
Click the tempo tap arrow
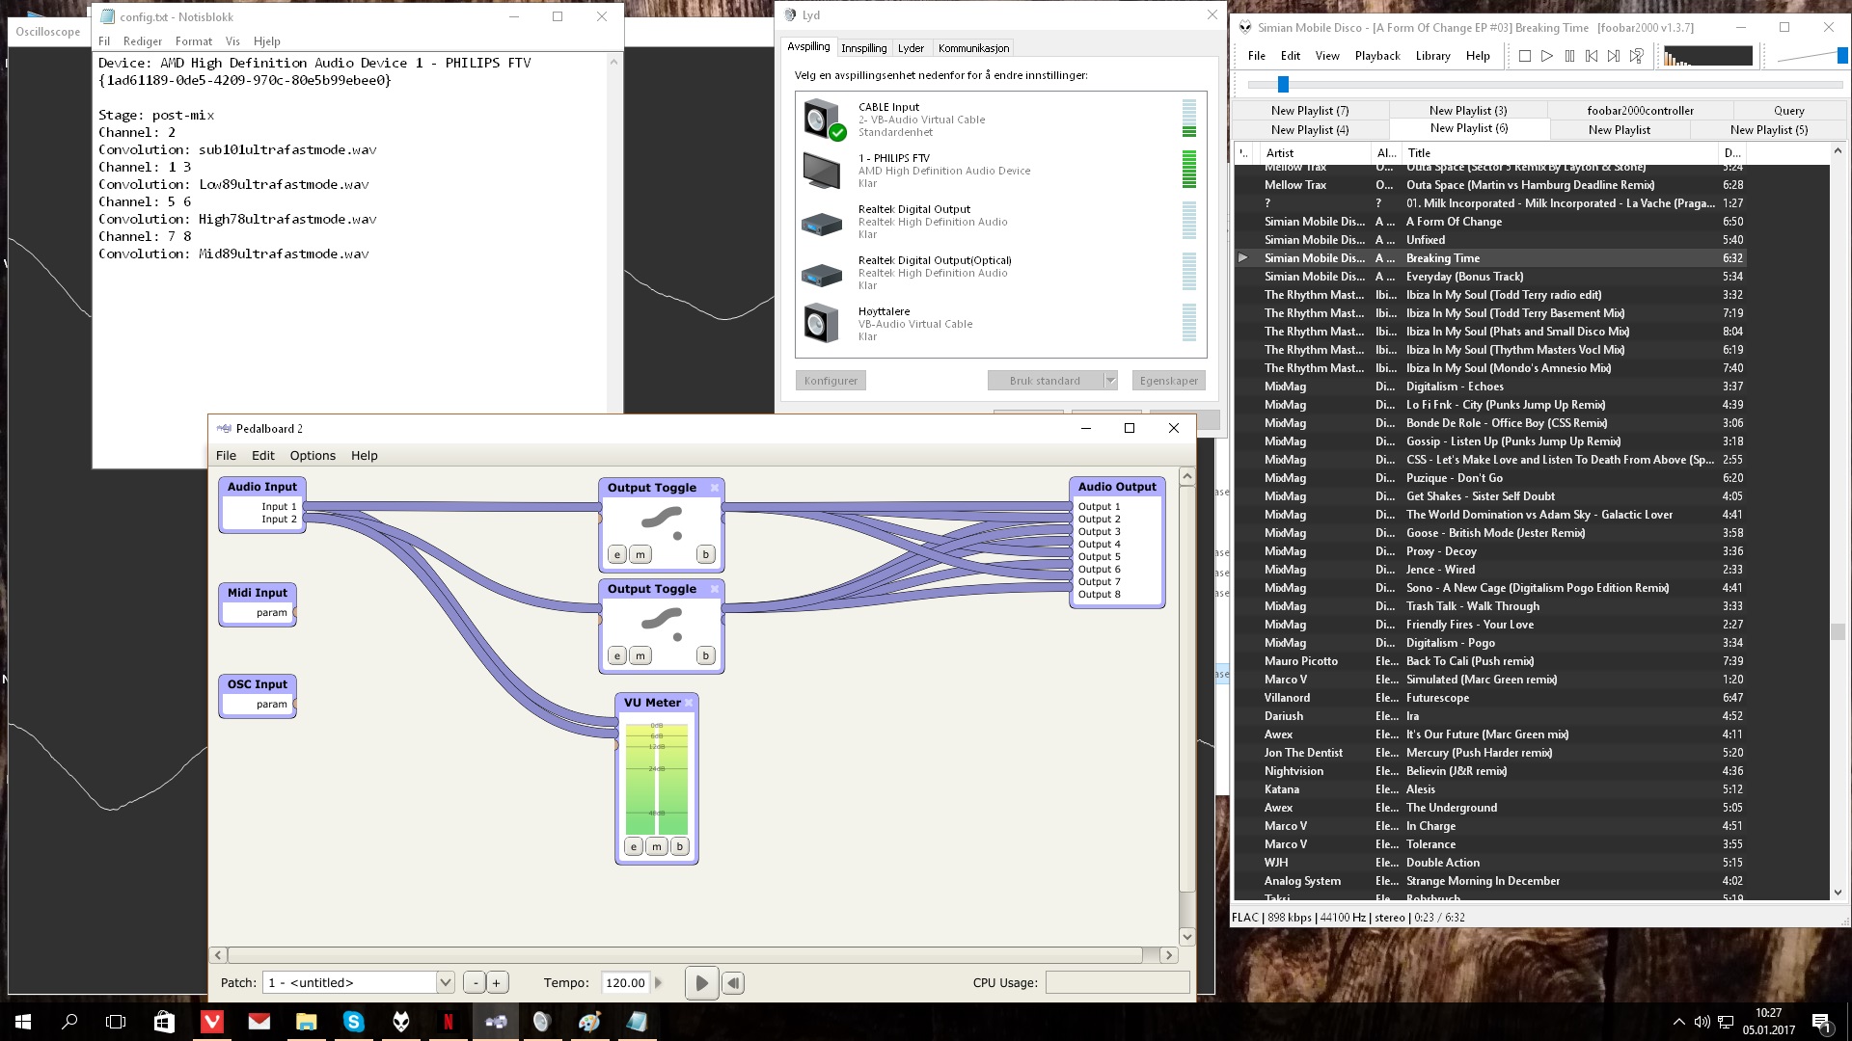pyautogui.click(x=659, y=983)
